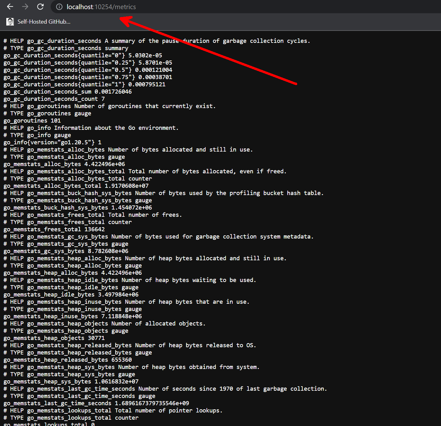Click inside the browser address bar

pos(157,7)
